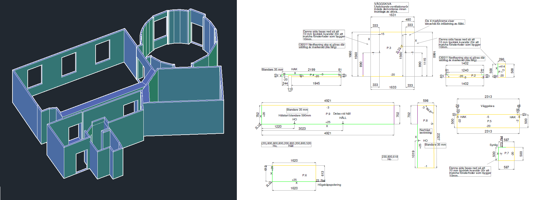Screen dimensions: 537x200
Task: Click the 'Högskåpspolering' label
Action: (x=329, y=185)
